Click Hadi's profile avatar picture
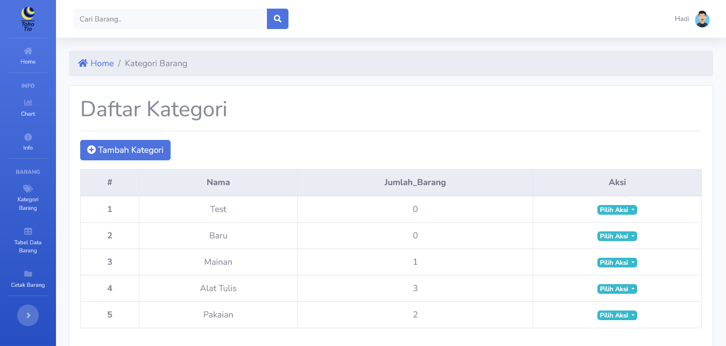Image resolution: width=726 pixels, height=346 pixels. point(702,19)
